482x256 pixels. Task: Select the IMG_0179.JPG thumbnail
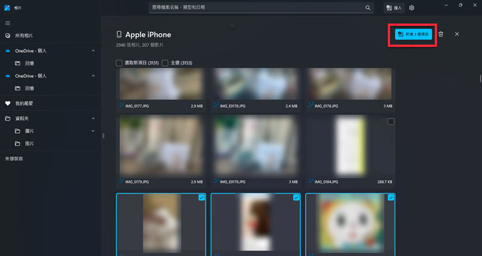click(x=161, y=146)
